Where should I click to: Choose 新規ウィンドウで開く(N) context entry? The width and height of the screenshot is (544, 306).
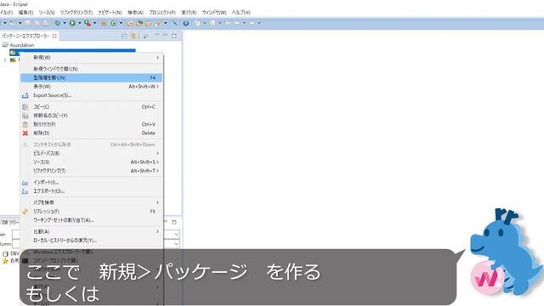[x=92, y=69]
